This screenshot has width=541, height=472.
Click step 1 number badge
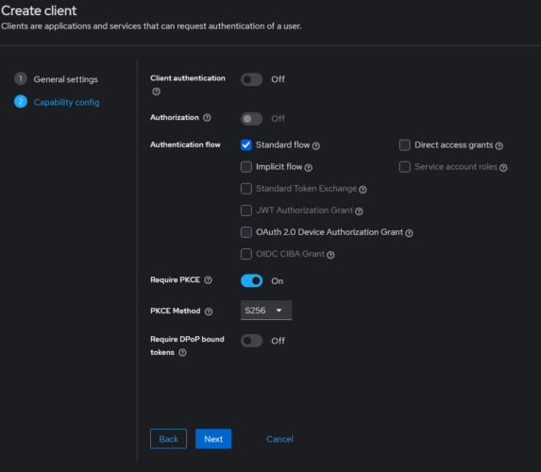coord(21,78)
